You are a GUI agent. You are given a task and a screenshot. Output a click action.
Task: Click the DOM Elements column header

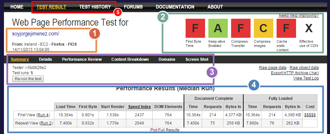168,107
